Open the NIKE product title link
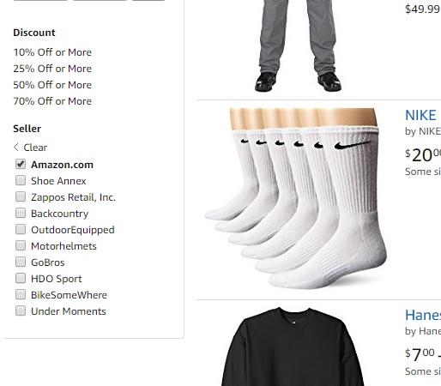441x386 pixels. point(420,116)
